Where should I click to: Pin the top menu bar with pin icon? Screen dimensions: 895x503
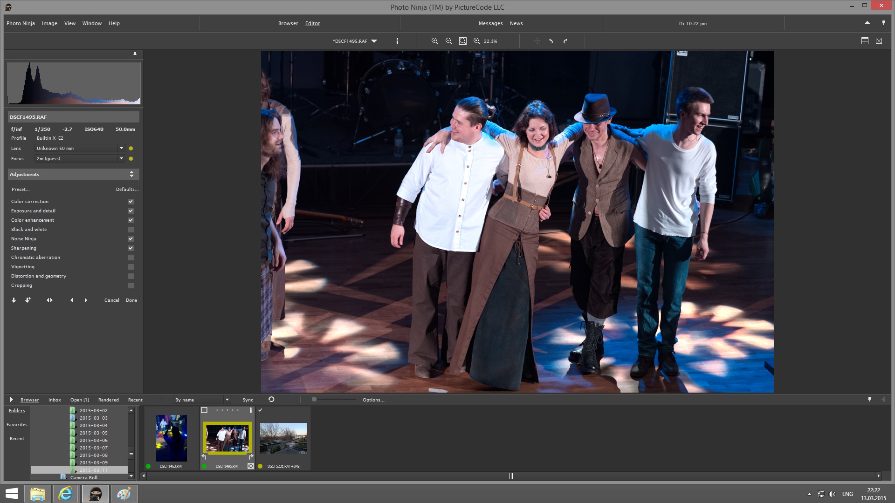(883, 23)
